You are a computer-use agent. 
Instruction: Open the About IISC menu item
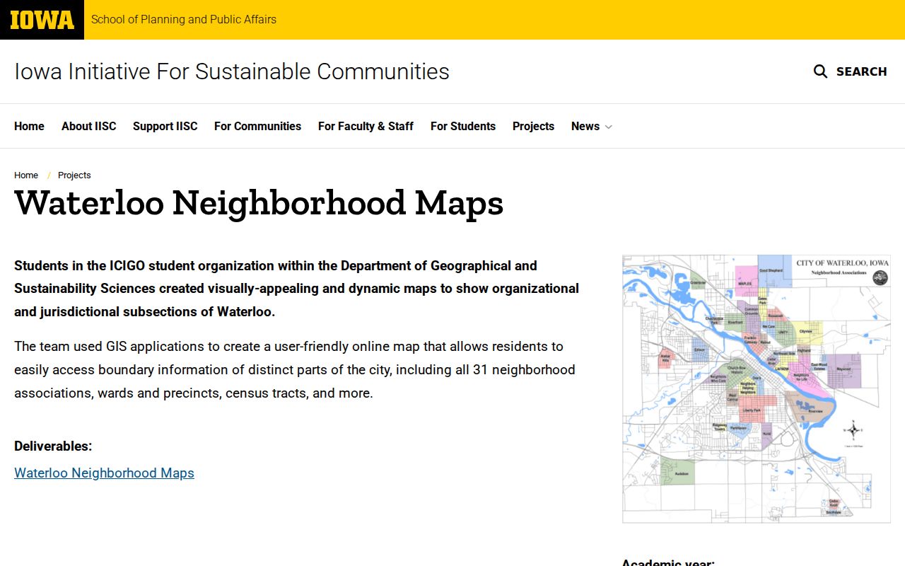(88, 126)
